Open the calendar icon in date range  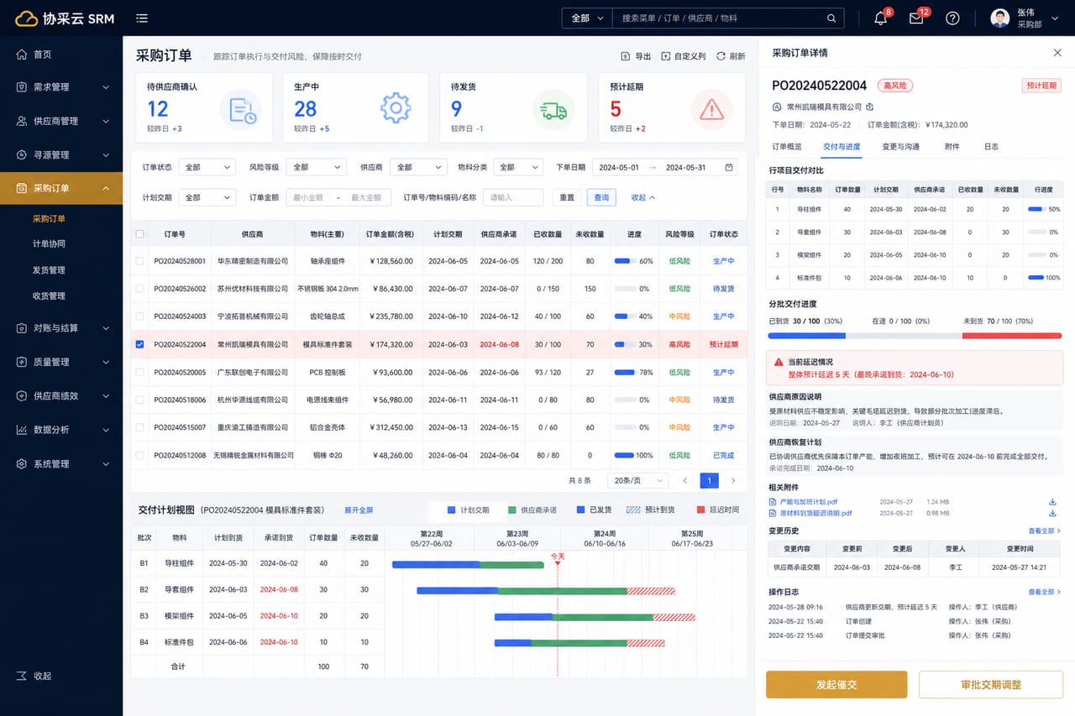click(x=728, y=167)
